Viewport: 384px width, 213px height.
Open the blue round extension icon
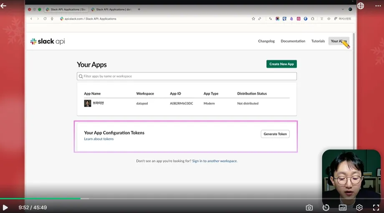[x=306, y=19]
